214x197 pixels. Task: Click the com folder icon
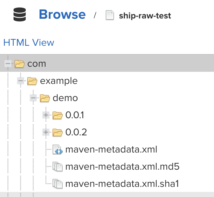(20, 64)
